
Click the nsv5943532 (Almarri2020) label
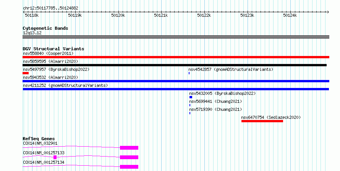50,77
